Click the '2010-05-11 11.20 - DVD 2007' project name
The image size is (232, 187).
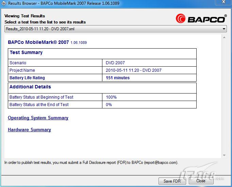click(134, 70)
